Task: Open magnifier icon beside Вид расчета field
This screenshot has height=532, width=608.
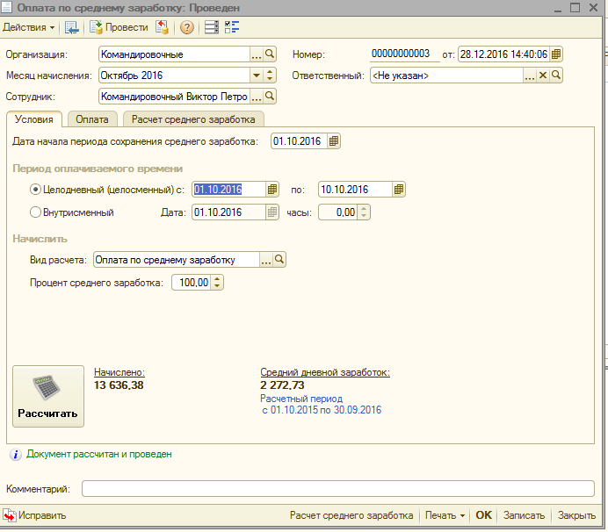Action: pos(280,260)
